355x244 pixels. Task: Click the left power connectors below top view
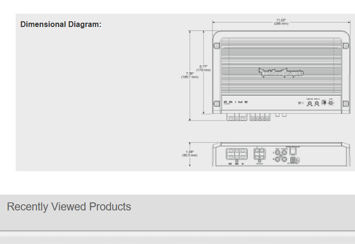click(238, 117)
